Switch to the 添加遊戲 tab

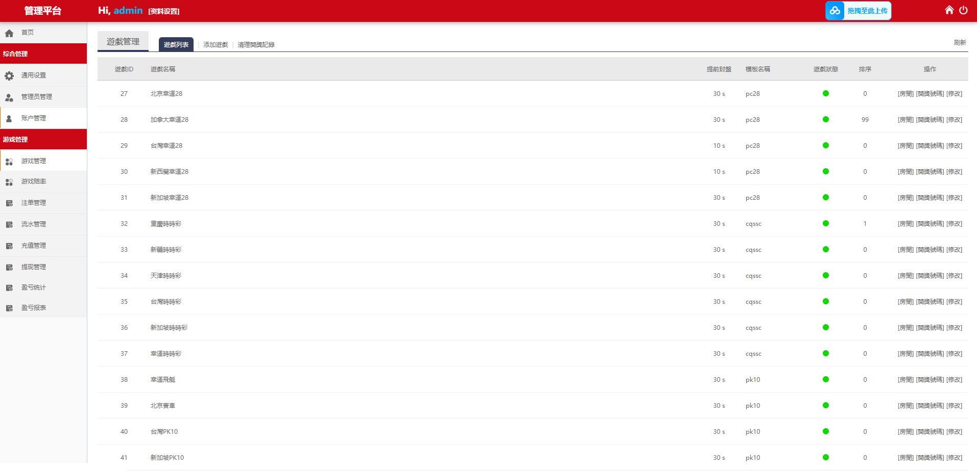[216, 45]
